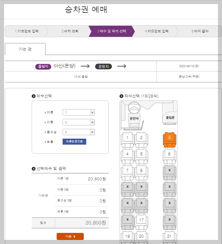Go to step 4 카드정보 입력
This screenshot has width=222, height=244.
click(x=157, y=31)
